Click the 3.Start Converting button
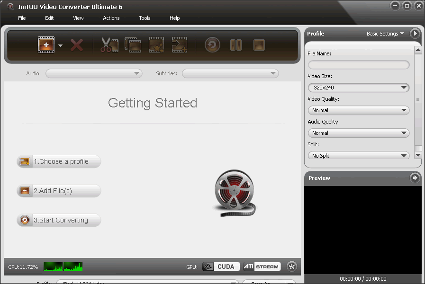 tap(59, 220)
